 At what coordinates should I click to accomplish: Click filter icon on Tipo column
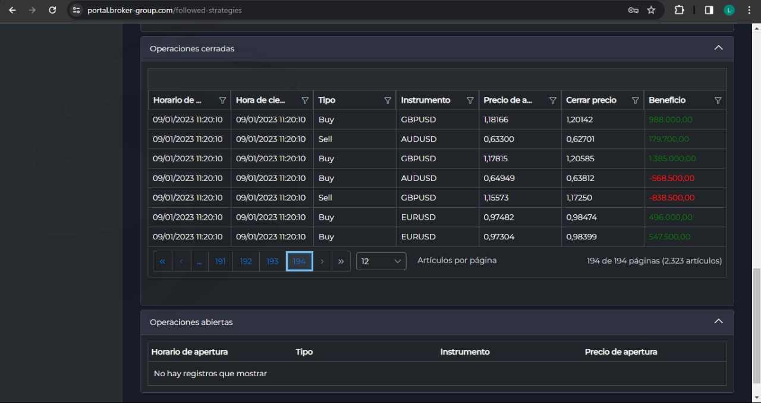388,101
